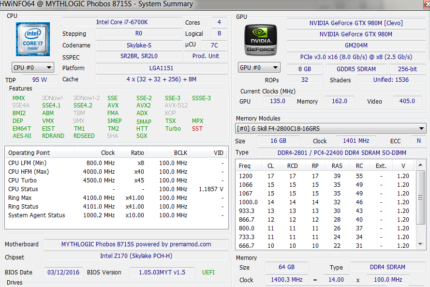The height and width of the screenshot is (287, 430).
Task: Click the DDR4-2801 / PC4-22400 type field
Action: 341,153
